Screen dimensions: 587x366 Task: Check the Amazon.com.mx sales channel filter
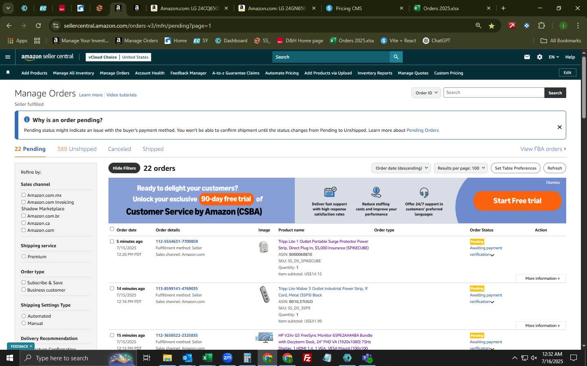24,195
